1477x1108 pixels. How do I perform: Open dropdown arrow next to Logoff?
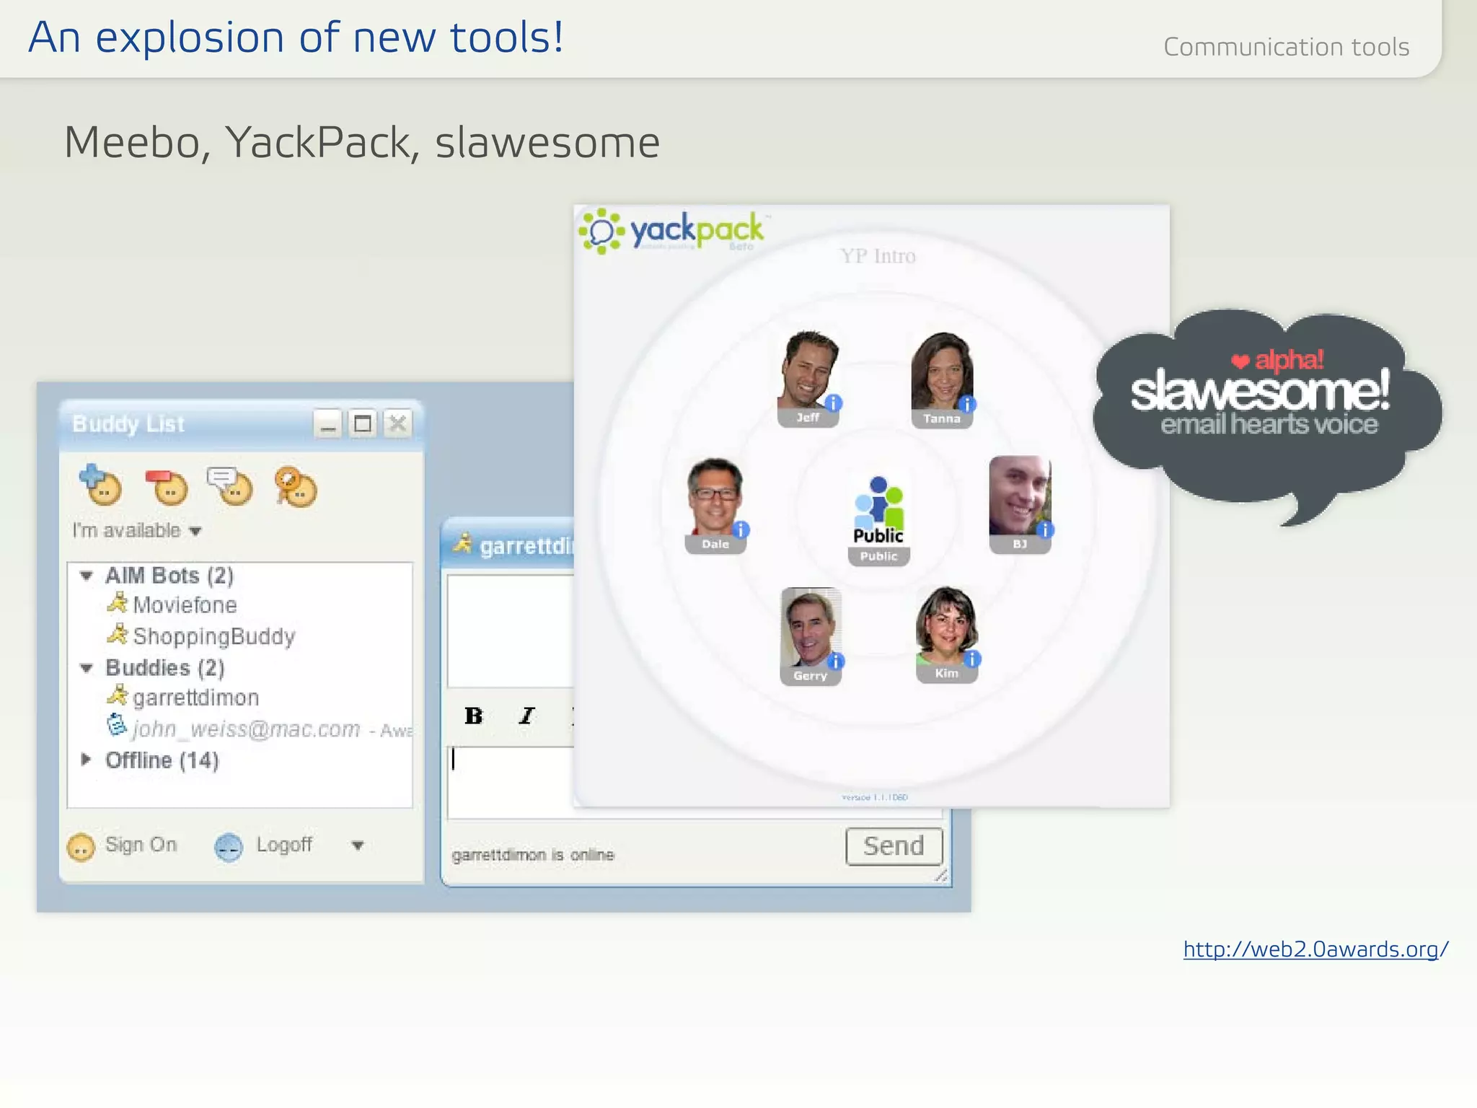point(358,845)
